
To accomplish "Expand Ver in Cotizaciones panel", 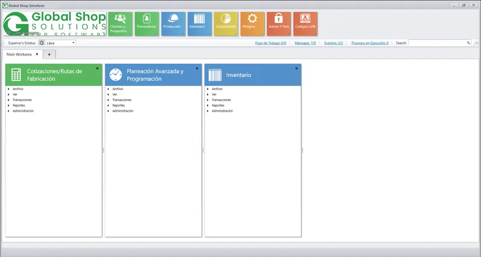I will [x=8, y=94].
